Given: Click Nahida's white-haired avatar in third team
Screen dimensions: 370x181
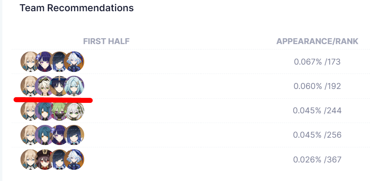Looking at the screenshot, I should point(74,110).
